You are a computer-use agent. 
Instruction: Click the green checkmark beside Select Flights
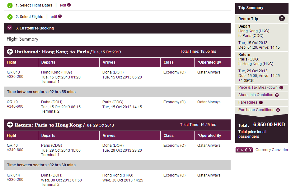pyautogui.click(x=10, y=17)
